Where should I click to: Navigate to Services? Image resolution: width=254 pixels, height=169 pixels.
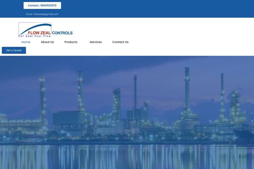(x=96, y=42)
